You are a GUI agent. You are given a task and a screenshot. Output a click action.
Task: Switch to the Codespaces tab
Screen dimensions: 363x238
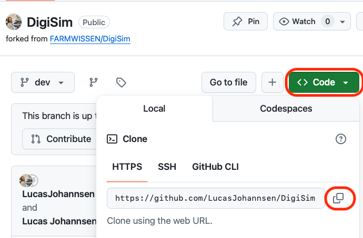click(286, 109)
